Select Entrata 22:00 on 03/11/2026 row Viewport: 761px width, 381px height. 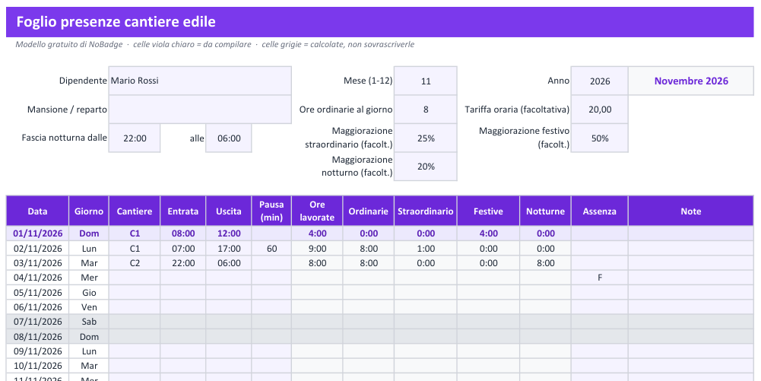click(183, 263)
